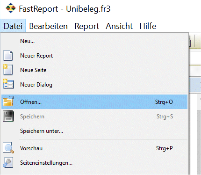Select the Neuer Report menu entry
The height and width of the screenshot is (175, 201).
[x=94, y=56]
